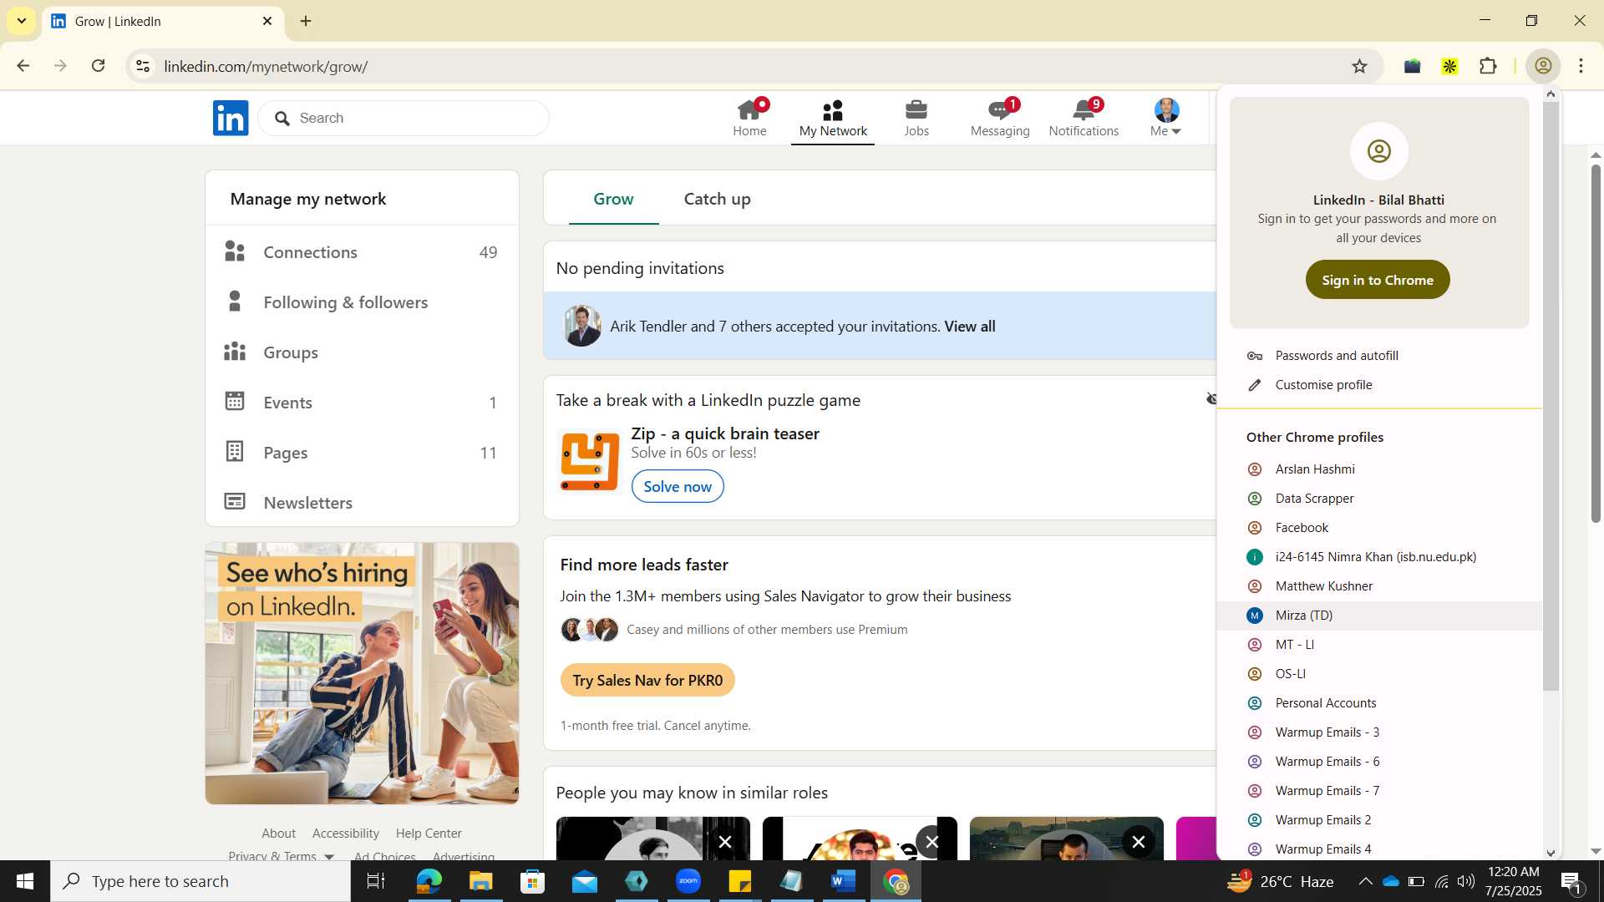
Task: Switch to Mirza (TD) profile
Action: point(1378,616)
